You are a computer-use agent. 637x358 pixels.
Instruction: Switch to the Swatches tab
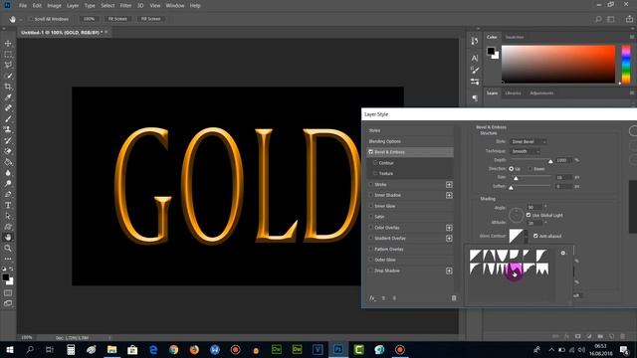[x=515, y=37]
